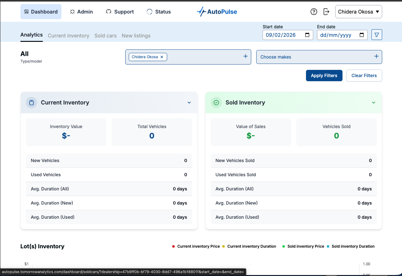Open the End date calendar picker icon
Viewport: 402px width, 276px height.
click(362, 35)
